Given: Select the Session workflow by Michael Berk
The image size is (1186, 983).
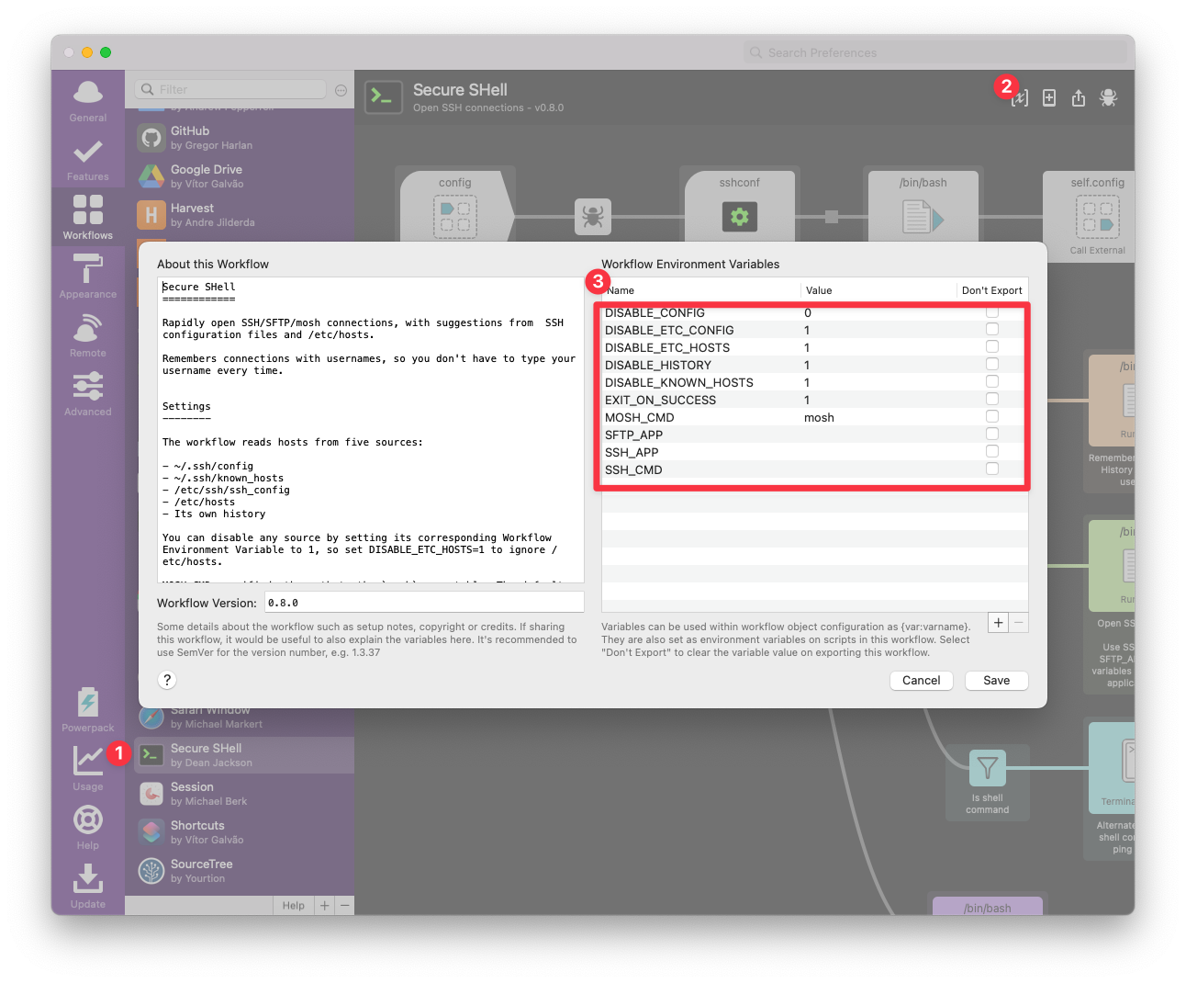Looking at the screenshot, I should point(240,794).
